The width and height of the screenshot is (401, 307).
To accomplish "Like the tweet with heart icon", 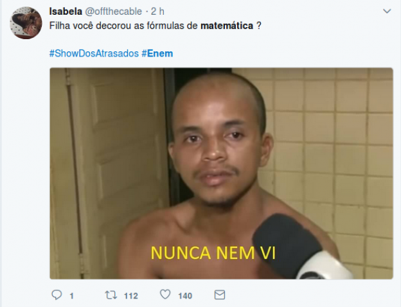I will (x=165, y=295).
